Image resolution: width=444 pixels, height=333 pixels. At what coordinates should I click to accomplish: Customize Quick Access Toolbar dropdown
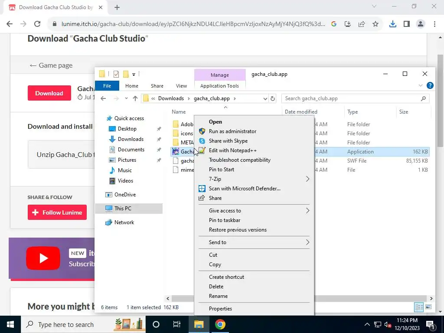pos(134,75)
